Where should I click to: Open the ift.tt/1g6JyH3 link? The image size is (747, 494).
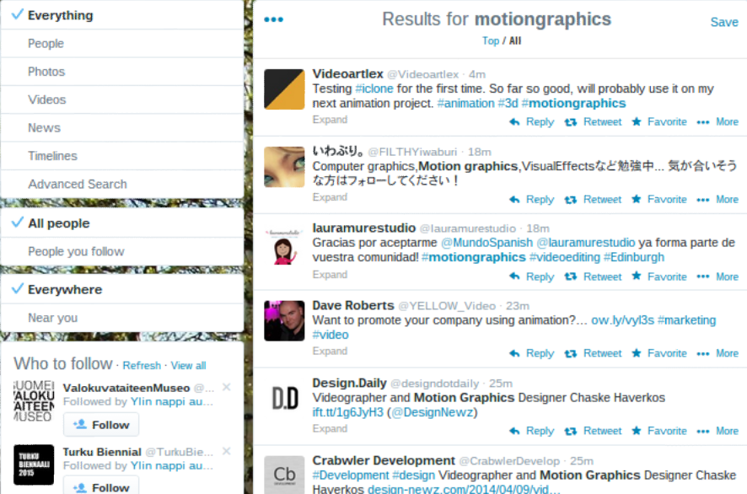pos(347,412)
